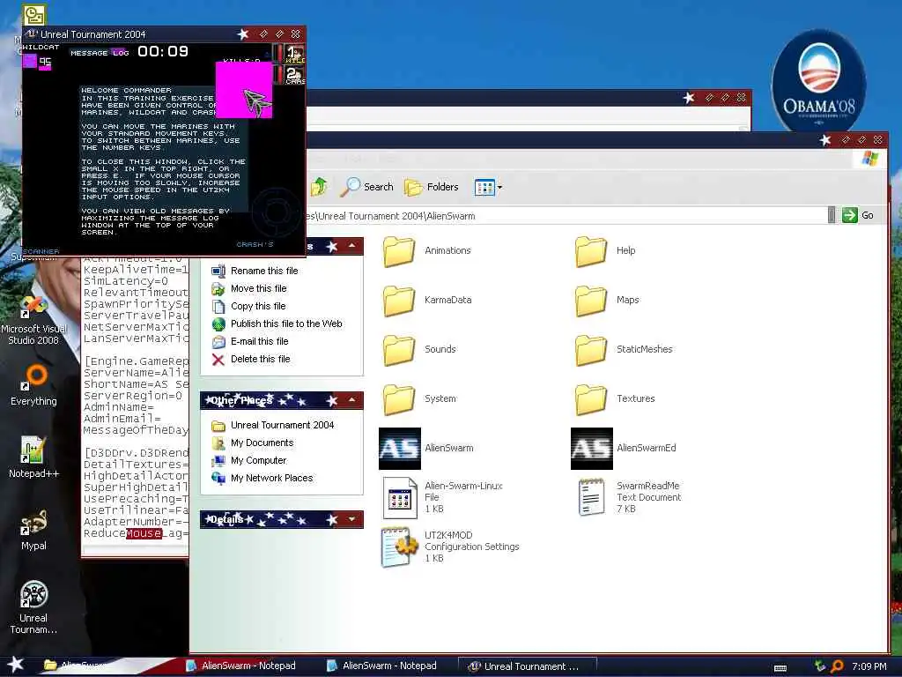Open the Mypal desktop shortcut
The height and width of the screenshot is (677, 902).
(x=34, y=530)
